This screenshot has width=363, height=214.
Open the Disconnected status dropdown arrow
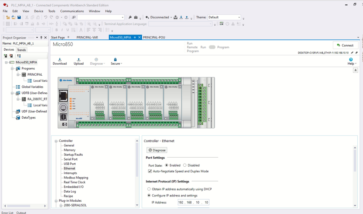171,18
